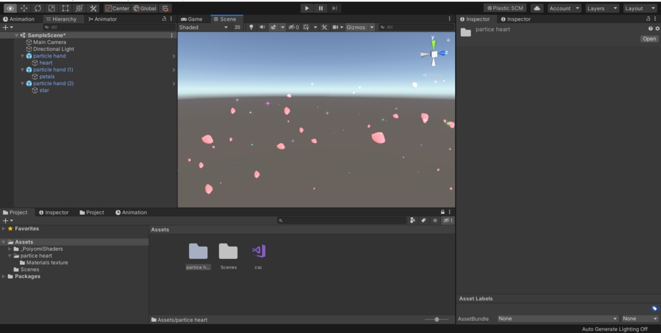The height and width of the screenshot is (333, 661).
Task: Lock the Inspector panel
Action: pyautogui.click(x=648, y=19)
